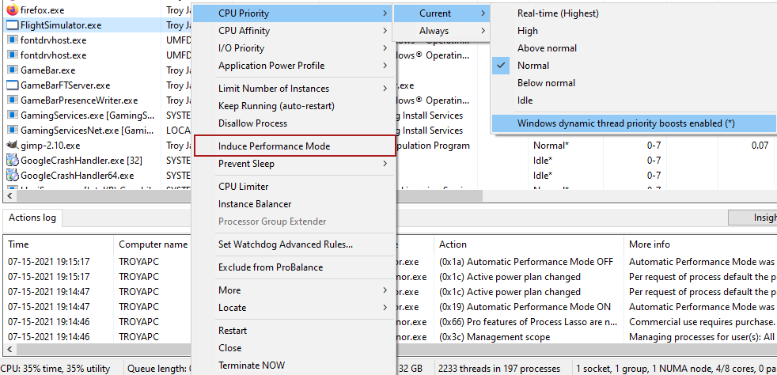Click the gimp row Normal* priority cell

551,146
